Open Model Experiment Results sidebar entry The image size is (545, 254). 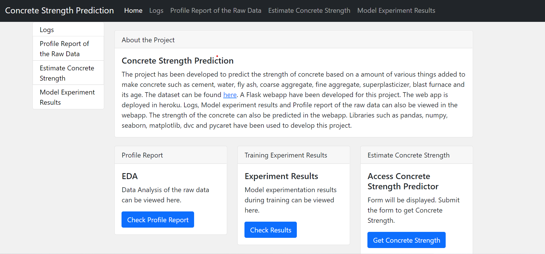tap(67, 97)
